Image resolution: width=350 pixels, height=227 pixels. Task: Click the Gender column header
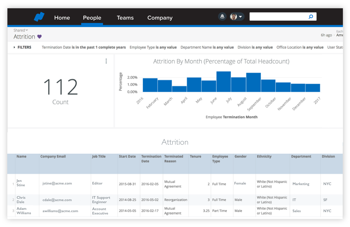240,157
